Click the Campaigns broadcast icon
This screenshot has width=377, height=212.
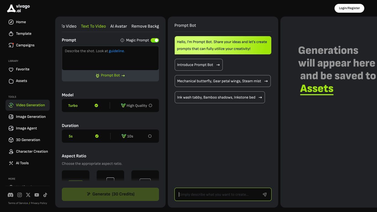pyautogui.click(x=11, y=45)
